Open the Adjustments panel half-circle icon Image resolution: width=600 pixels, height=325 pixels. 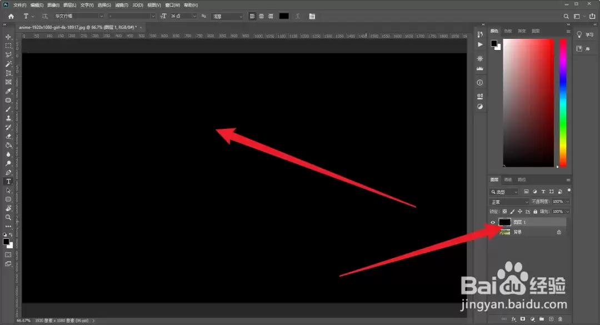[x=480, y=107]
